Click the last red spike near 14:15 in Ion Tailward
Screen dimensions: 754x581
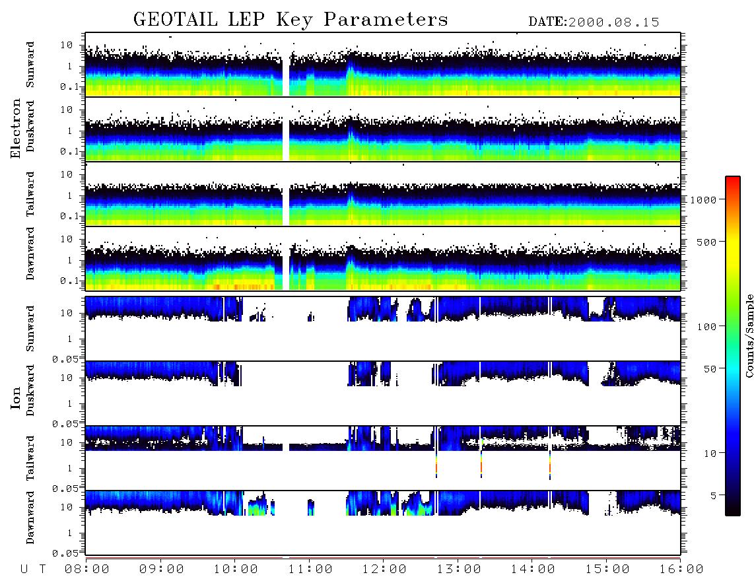coord(550,465)
